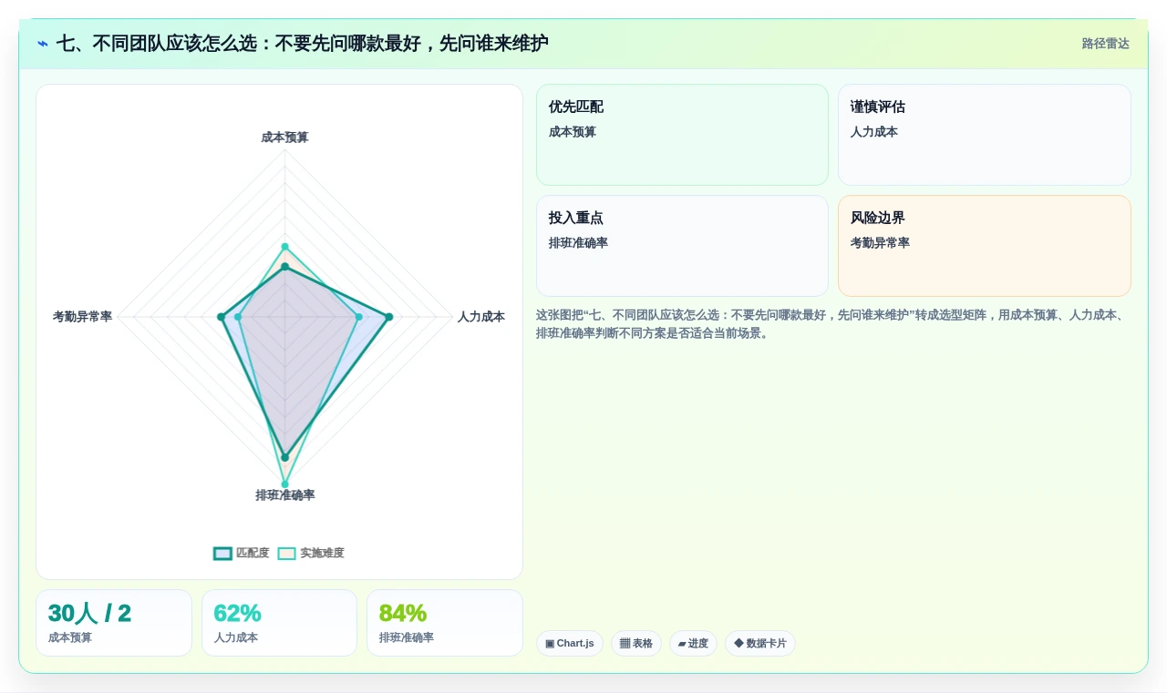Click the 30人 / 2 stat card
1167x693 pixels.
114,623
